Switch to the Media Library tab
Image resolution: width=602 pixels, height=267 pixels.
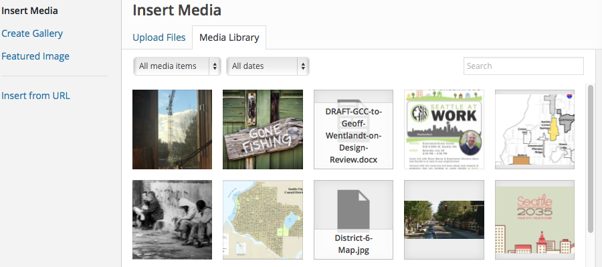229,37
